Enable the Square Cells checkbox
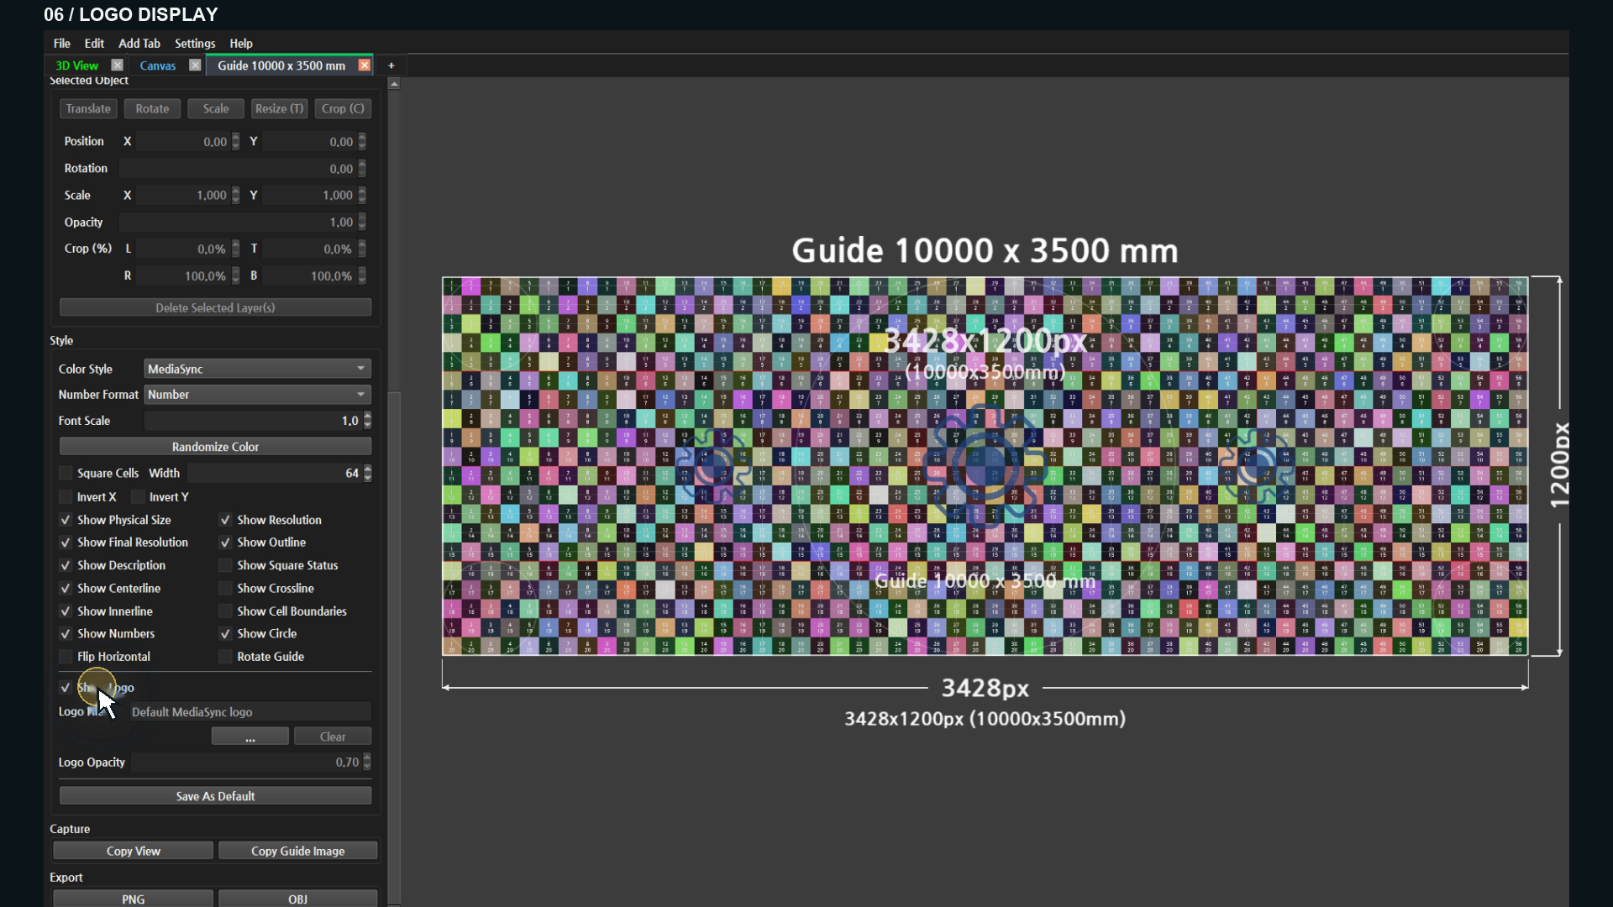 [x=66, y=474]
